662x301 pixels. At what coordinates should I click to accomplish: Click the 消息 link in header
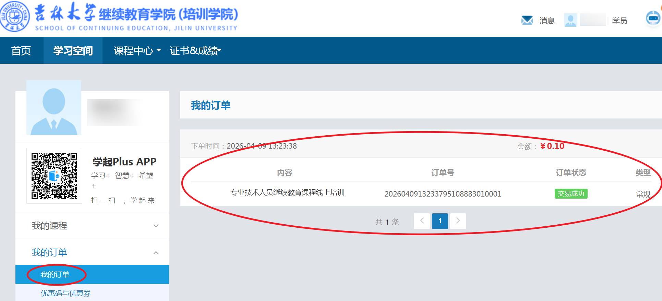coord(547,21)
